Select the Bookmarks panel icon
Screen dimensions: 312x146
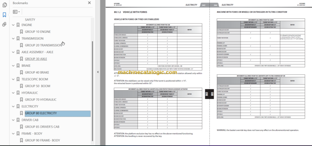click(x=4, y=15)
